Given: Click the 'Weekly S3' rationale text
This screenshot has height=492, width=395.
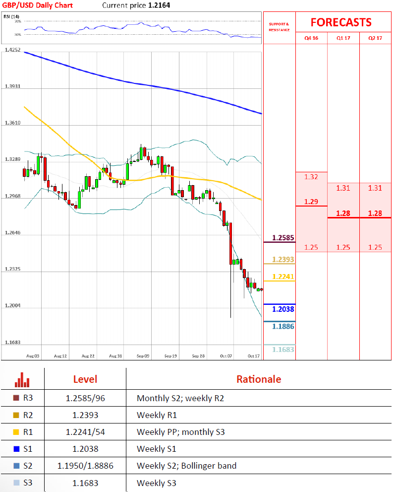Looking at the screenshot, I should (x=157, y=483).
